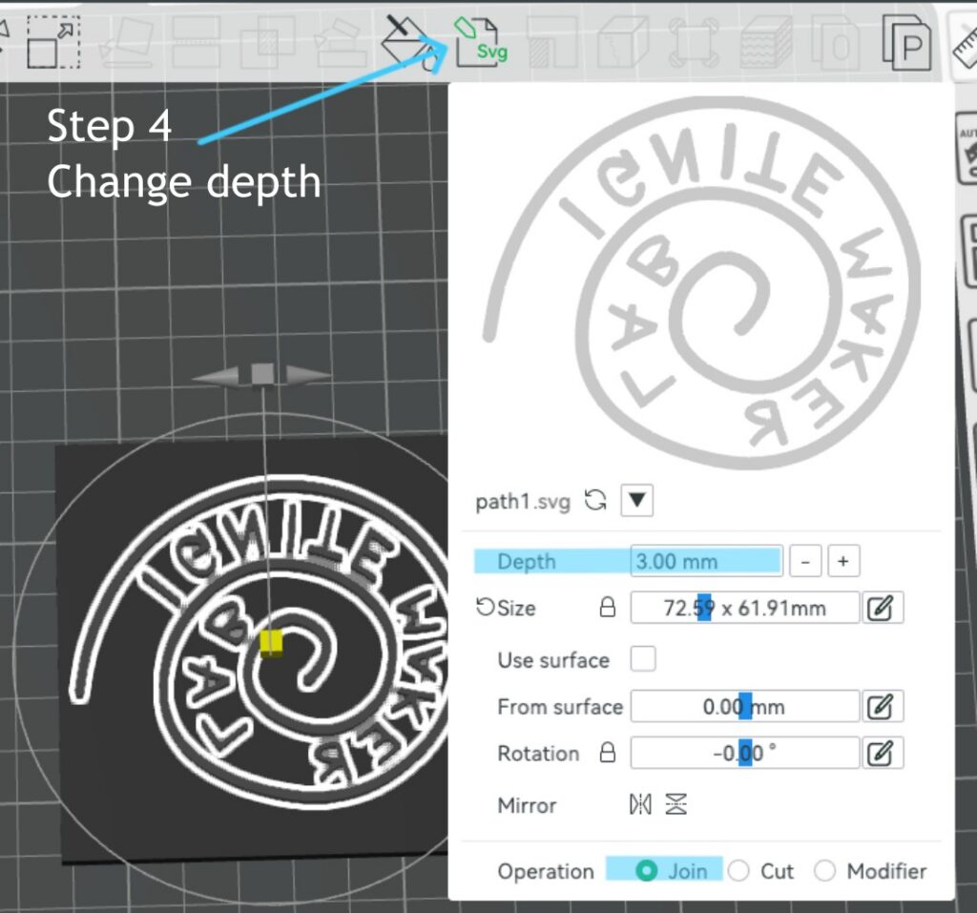This screenshot has height=913, width=977.
Task: Toggle the Size aspect ratio lock
Action: [x=608, y=608]
